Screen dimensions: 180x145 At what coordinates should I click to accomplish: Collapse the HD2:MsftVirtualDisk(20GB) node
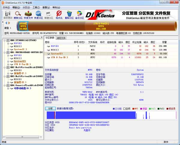click(4, 67)
